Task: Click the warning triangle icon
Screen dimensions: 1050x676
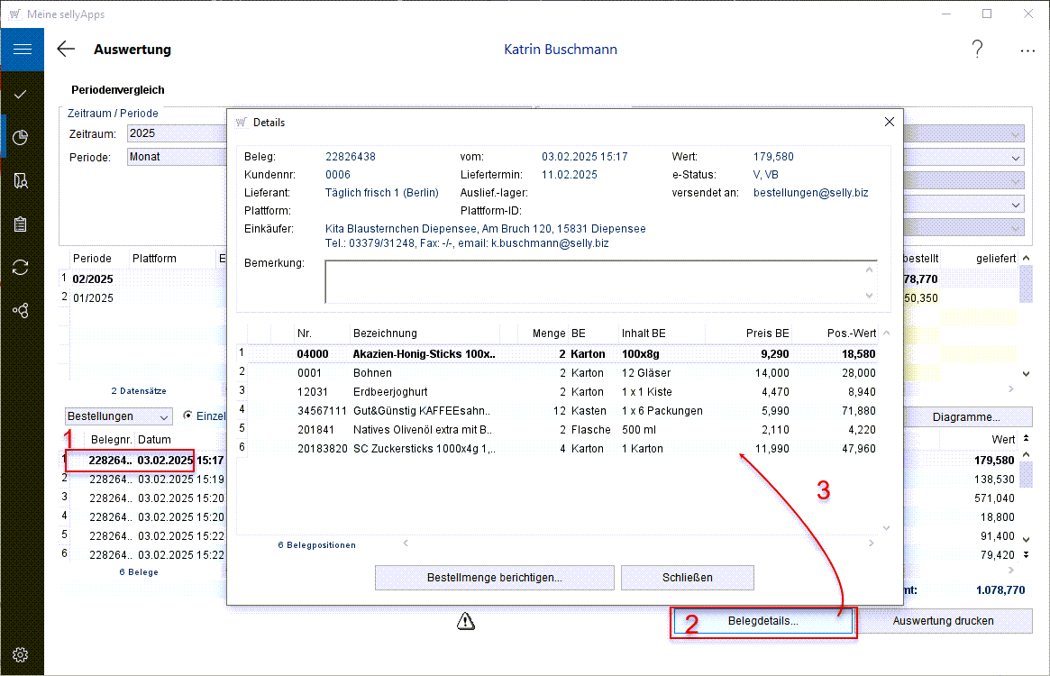Action: coord(465,620)
